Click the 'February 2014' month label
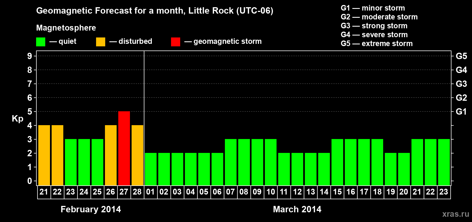The height and width of the screenshot is (222, 472). [x=91, y=209]
